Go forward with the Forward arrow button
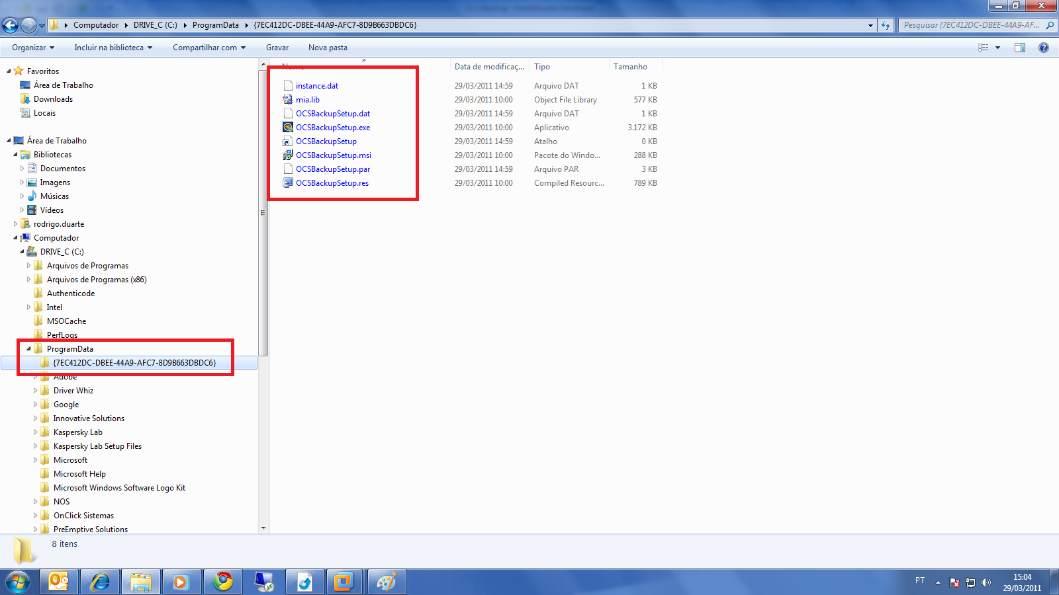The width and height of the screenshot is (1059, 595). (x=28, y=25)
